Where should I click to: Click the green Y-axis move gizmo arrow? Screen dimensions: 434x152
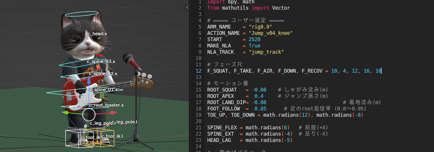(65, 113)
